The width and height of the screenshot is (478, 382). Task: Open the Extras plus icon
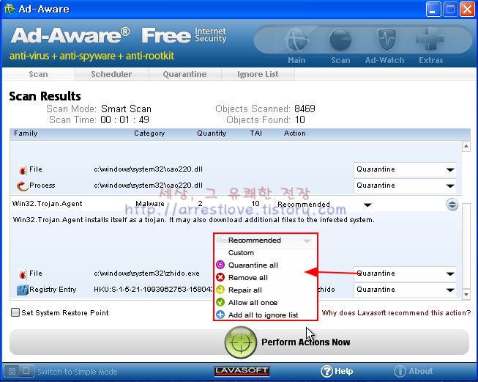pos(430,39)
